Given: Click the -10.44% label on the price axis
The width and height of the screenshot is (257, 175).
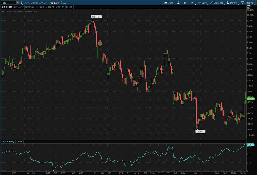Looking at the screenshot, I should 250,135.
